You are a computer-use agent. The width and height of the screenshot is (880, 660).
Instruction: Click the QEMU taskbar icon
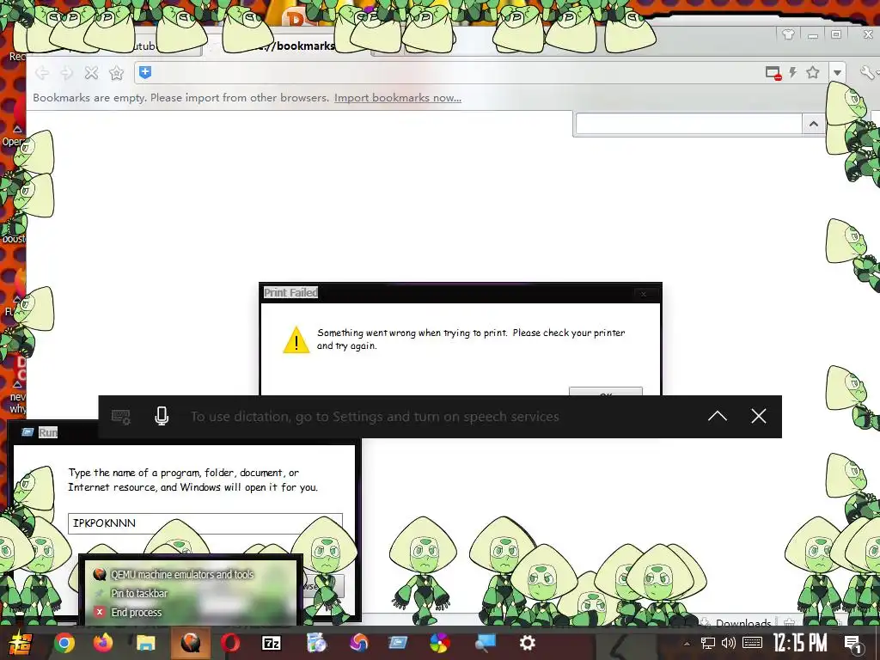[x=190, y=643]
